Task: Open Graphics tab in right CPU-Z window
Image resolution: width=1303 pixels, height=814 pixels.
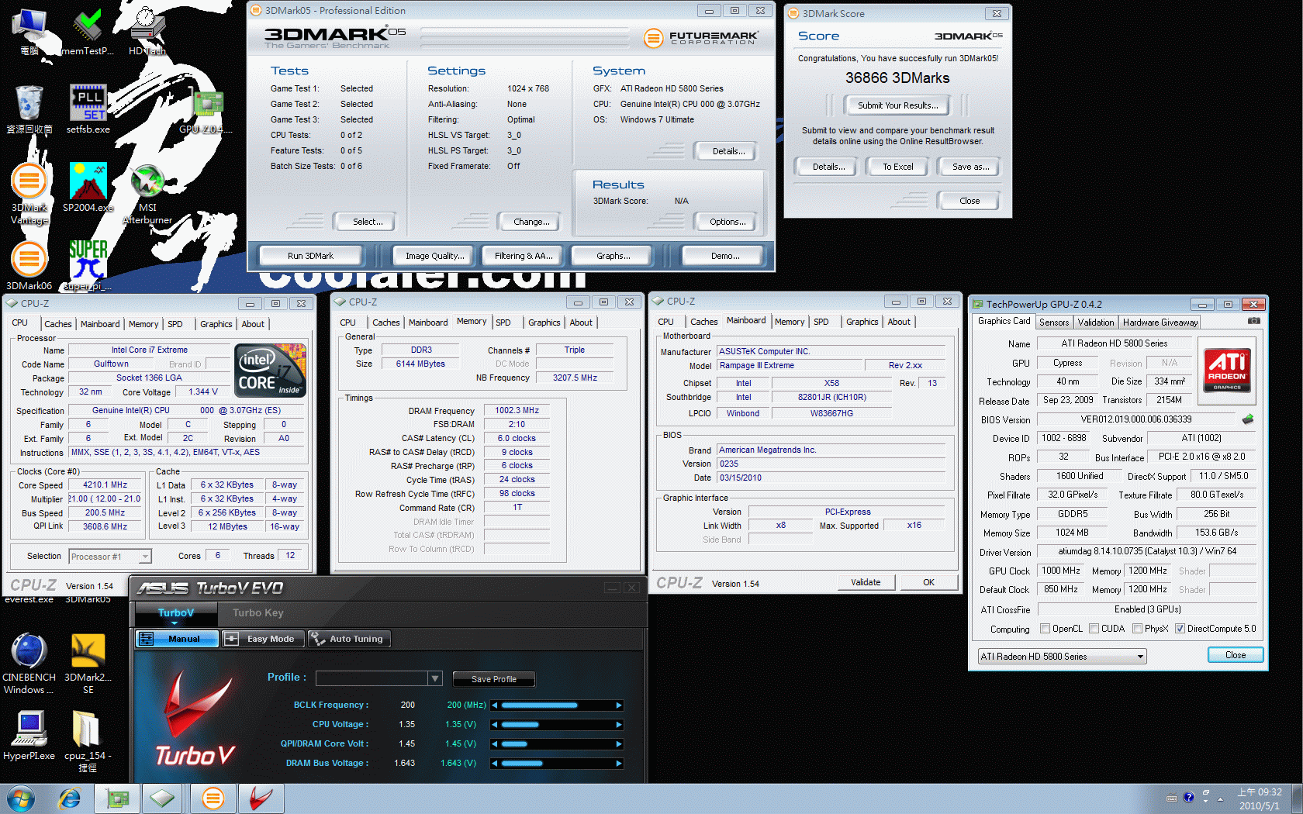Action: 862,322
